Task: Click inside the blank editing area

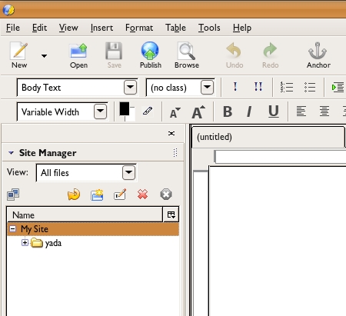Action: 278,241
